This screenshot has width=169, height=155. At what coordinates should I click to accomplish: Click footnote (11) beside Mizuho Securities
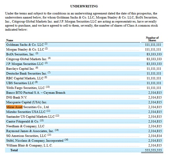tap(48, 111)
